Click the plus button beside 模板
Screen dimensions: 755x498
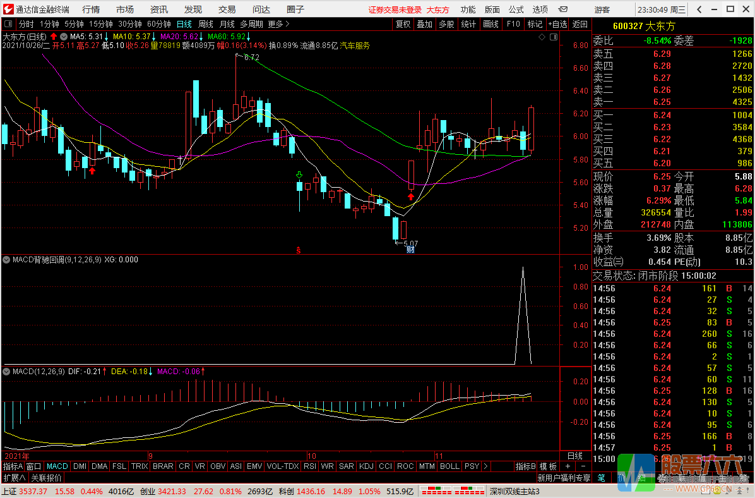click(568, 466)
